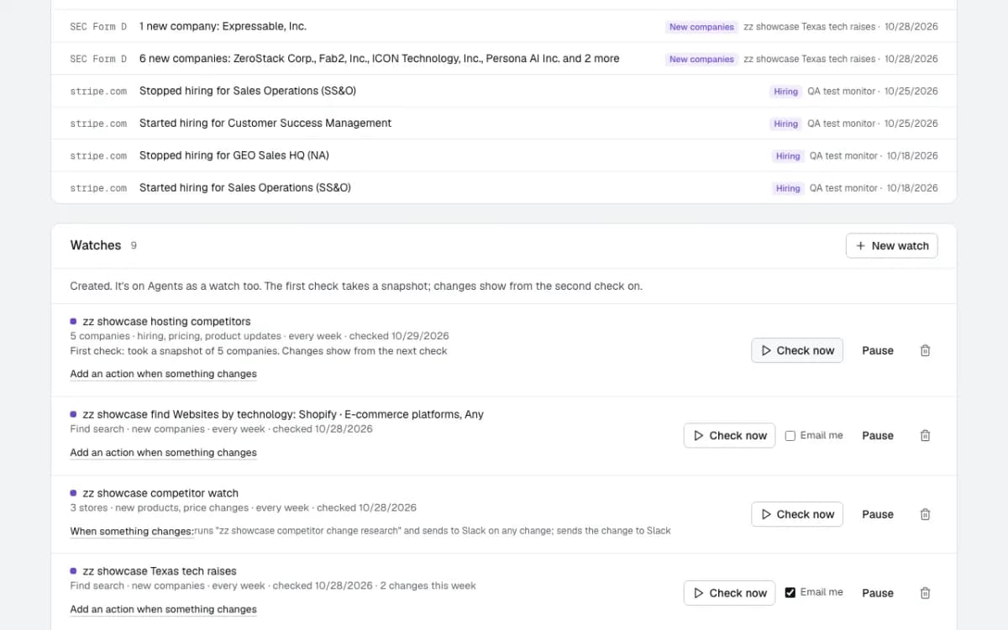The width and height of the screenshot is (1008, 630).
Task: Remove the zz showcase competitor watch
Action: click(x=925, y=514)
